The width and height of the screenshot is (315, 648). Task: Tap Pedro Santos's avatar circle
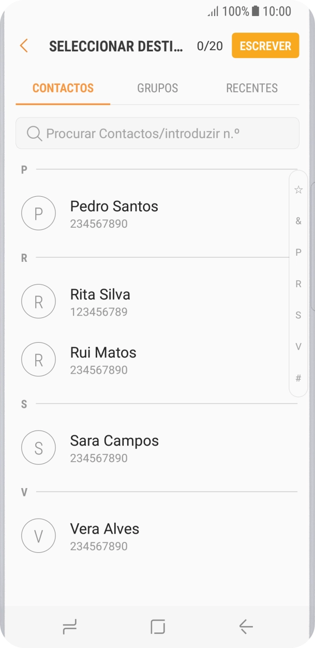click(38, 213)
